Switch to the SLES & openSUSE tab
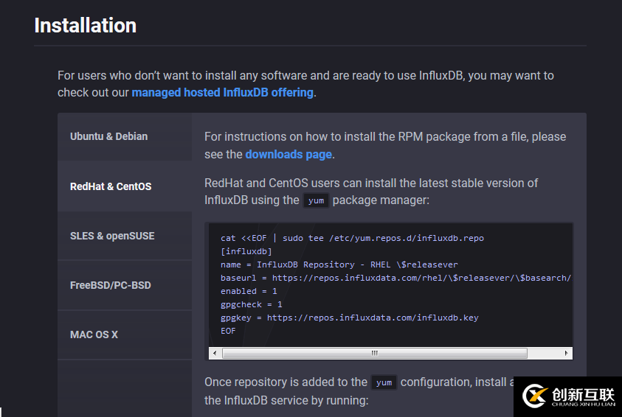Viewport: 622px width, 417px height. [x=112, y=236]
